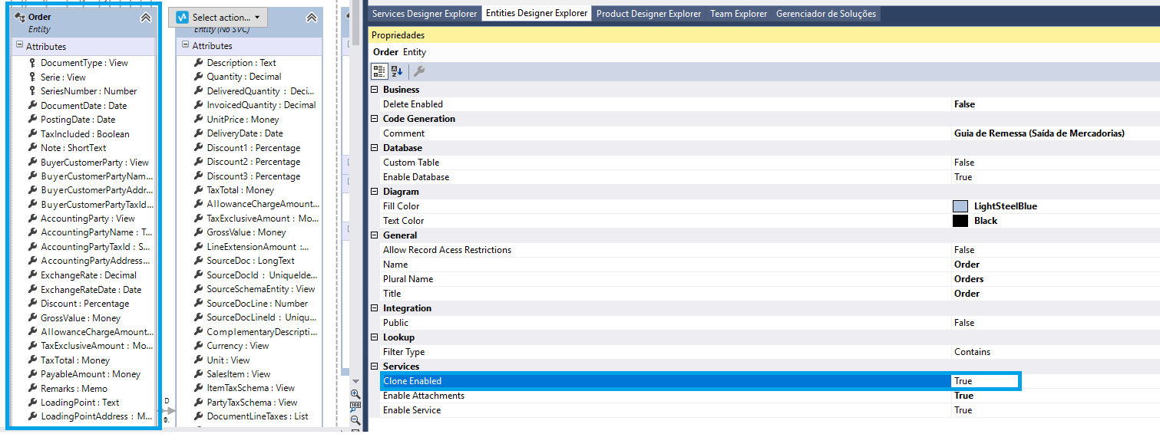Collapse the Code Generation category
The height and width of the screenshot is (434, 1160).
375,119
